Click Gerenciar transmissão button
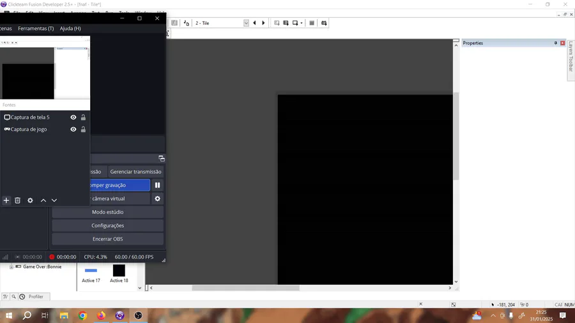Viewport: 575px width, 323px height. pyautogui.click(x=135, y=171)
